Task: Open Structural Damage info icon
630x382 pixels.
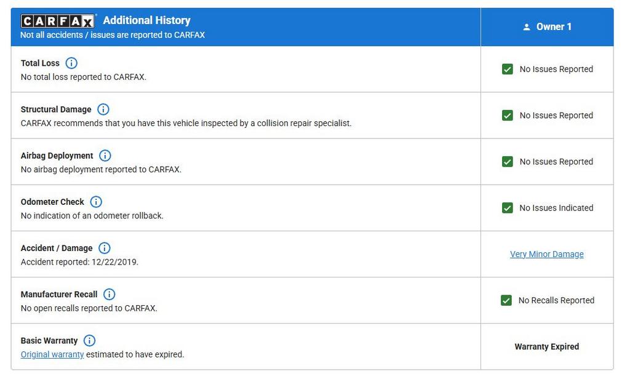Action: click(103, 109)
